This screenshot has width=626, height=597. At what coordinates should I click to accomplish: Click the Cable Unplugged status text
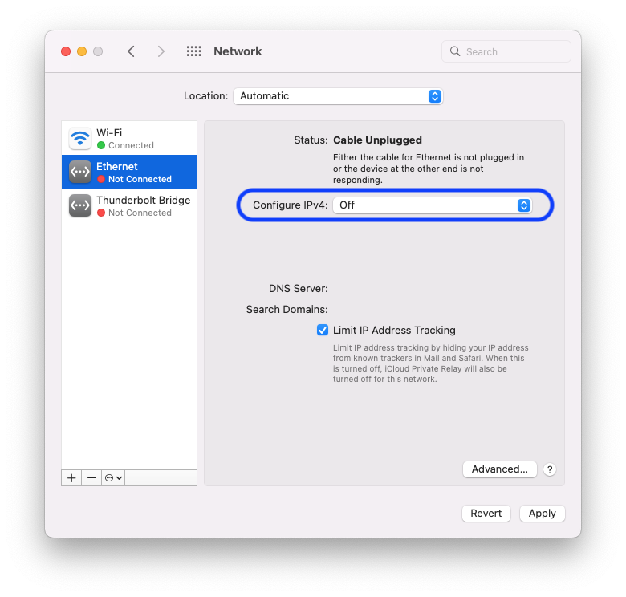tap(377, 140)
